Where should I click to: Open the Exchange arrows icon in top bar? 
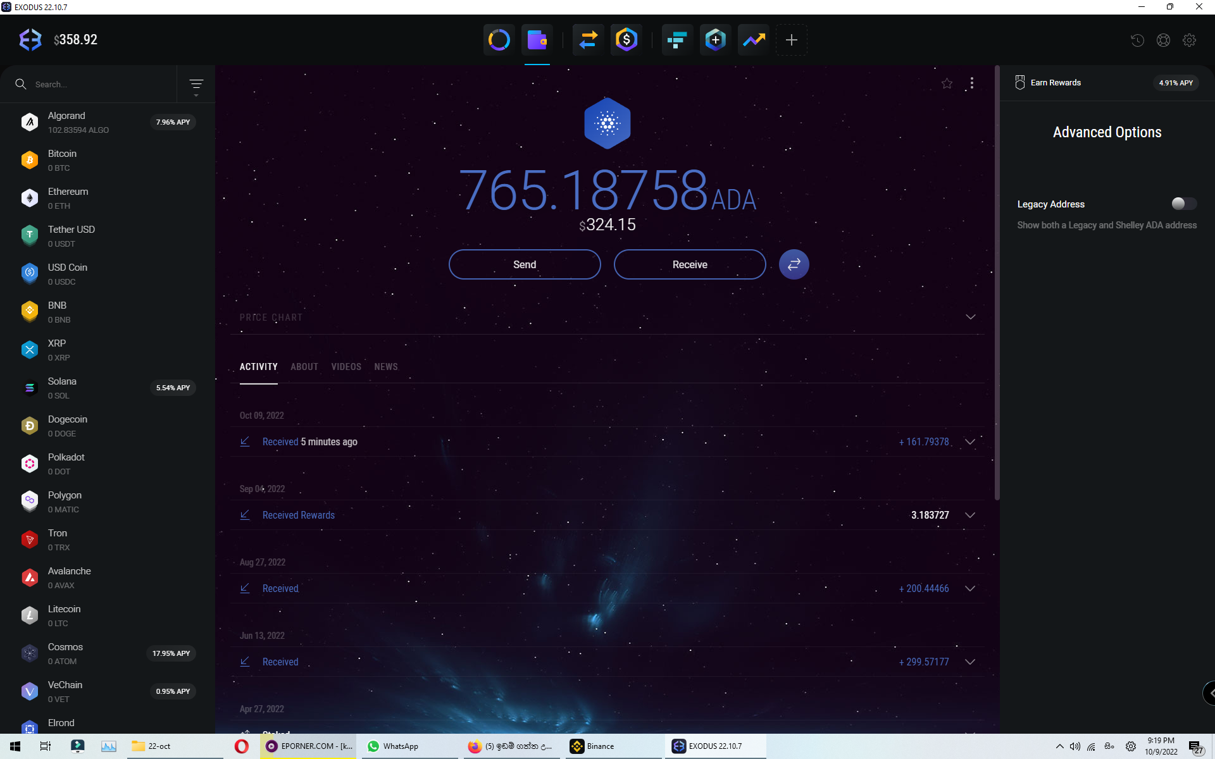[x=589, y=40]
